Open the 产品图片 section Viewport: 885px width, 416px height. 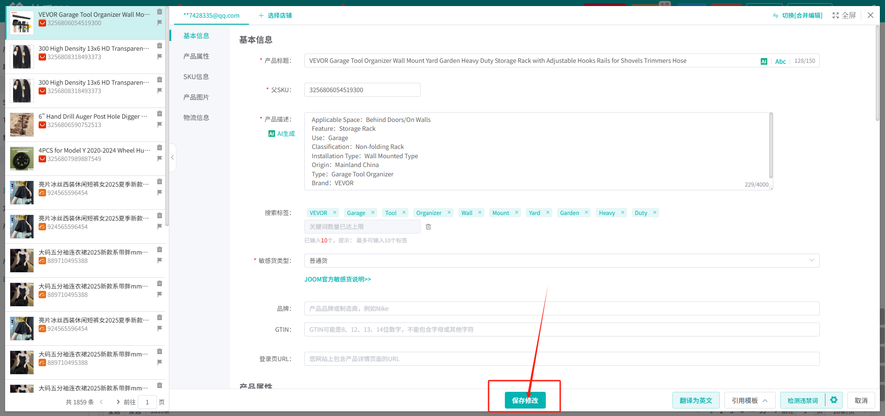click(x=196, y=97)
